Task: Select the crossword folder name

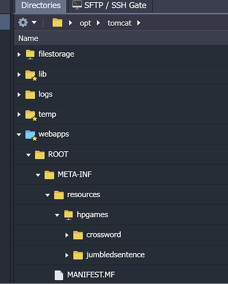Action: (104, 235)
